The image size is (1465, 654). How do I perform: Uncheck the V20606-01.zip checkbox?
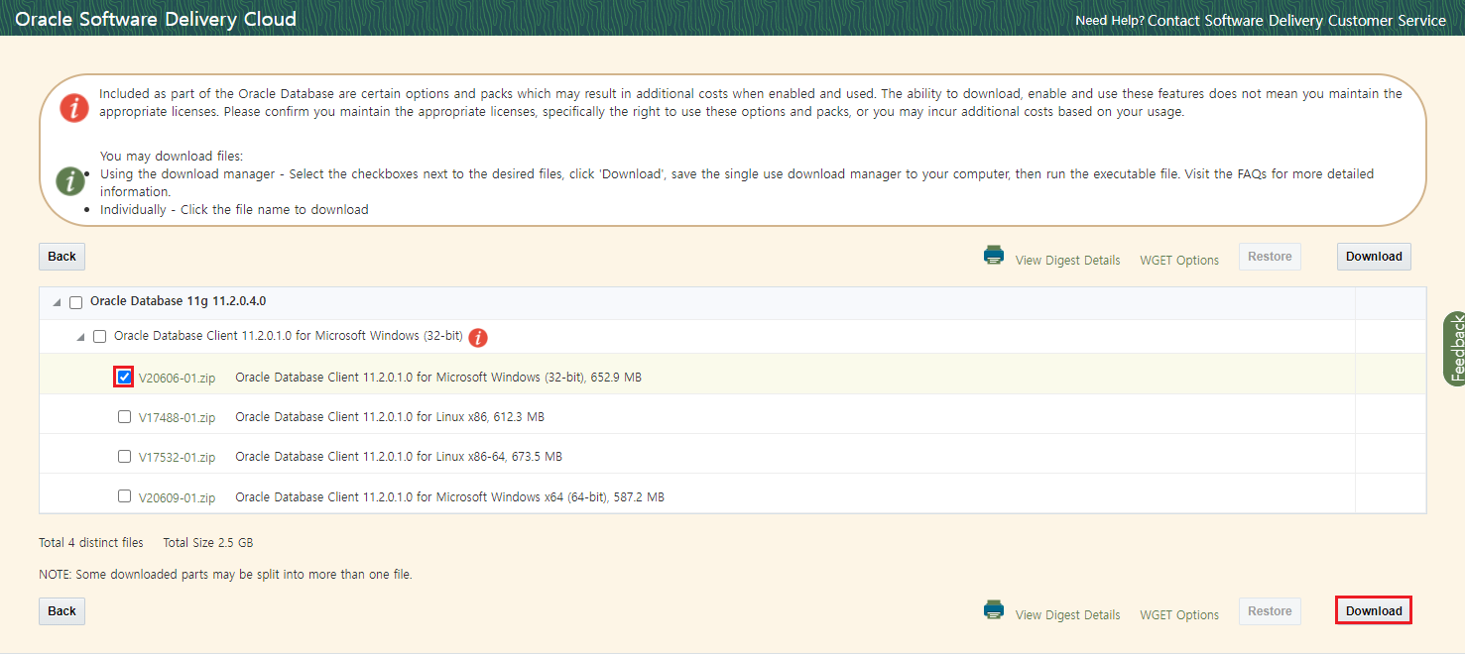[x=124, y=377]
